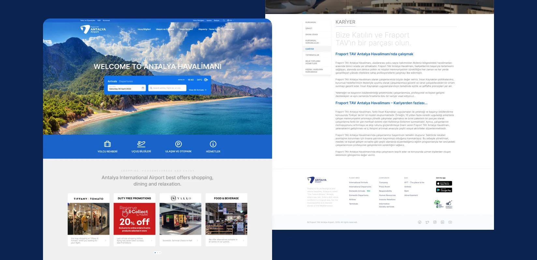The height and width of the screenshot is (260, 537).
Task: Click the Yolcu Rehberi suitcase icon
Action: [108, 144]
